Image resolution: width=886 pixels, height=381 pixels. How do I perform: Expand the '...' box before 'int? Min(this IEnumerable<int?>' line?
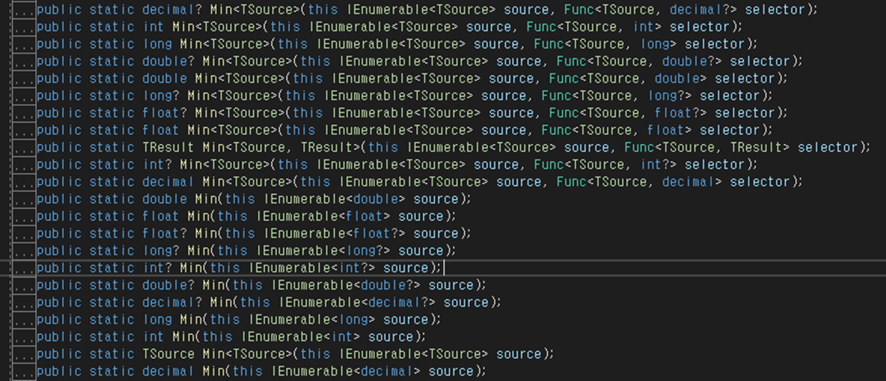(x=25, y=269)
